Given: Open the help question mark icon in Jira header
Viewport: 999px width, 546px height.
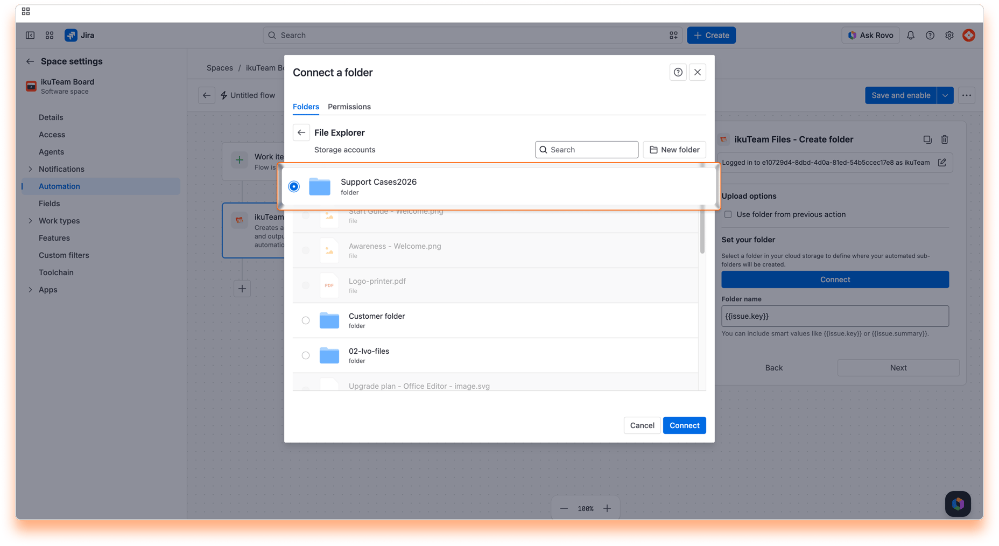Looking at the screenshot, I should [x=930, y=36].
